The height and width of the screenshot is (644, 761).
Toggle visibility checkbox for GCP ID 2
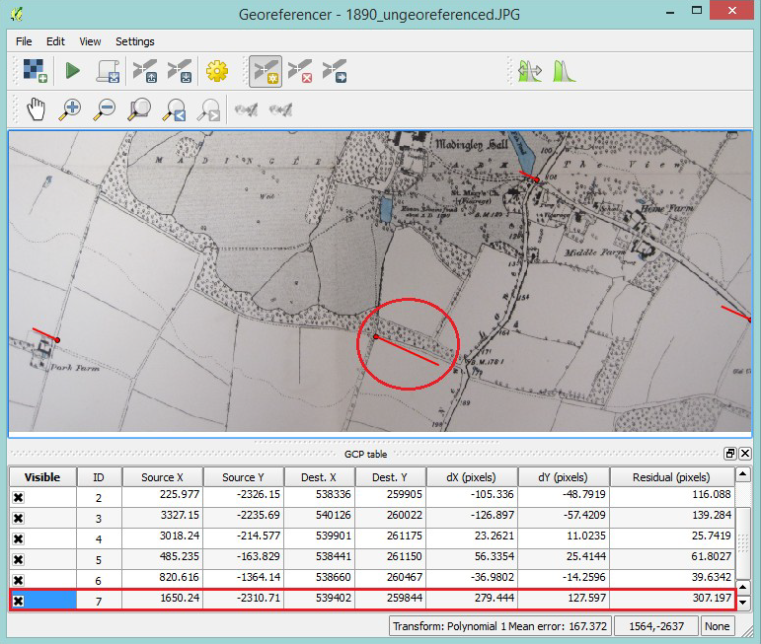pyautogui.click(x=18, y=498)
